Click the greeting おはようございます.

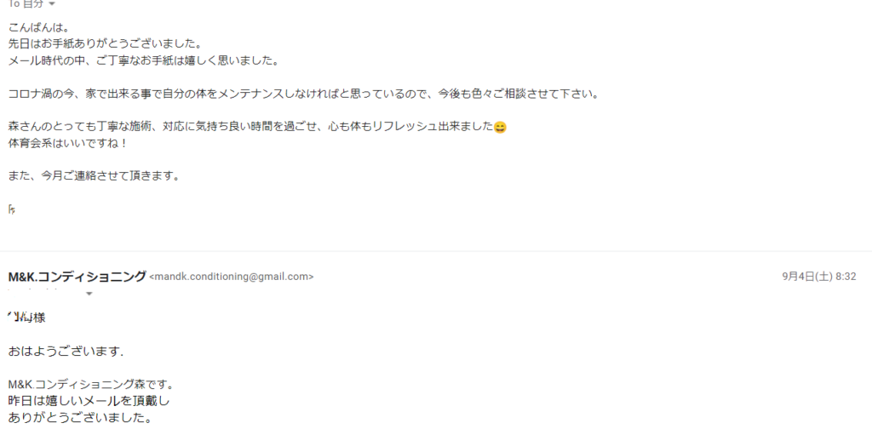[66, 352]
